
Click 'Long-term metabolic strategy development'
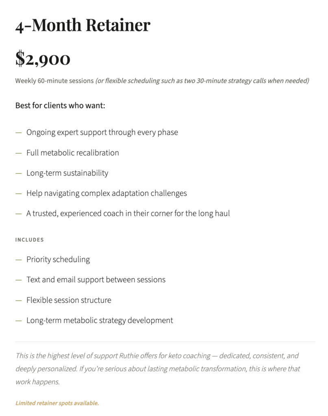tap(100, 321)
